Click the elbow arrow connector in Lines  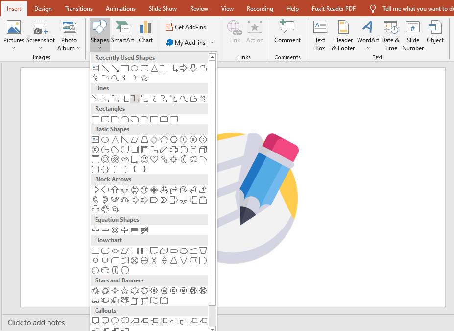pos(135,99)
